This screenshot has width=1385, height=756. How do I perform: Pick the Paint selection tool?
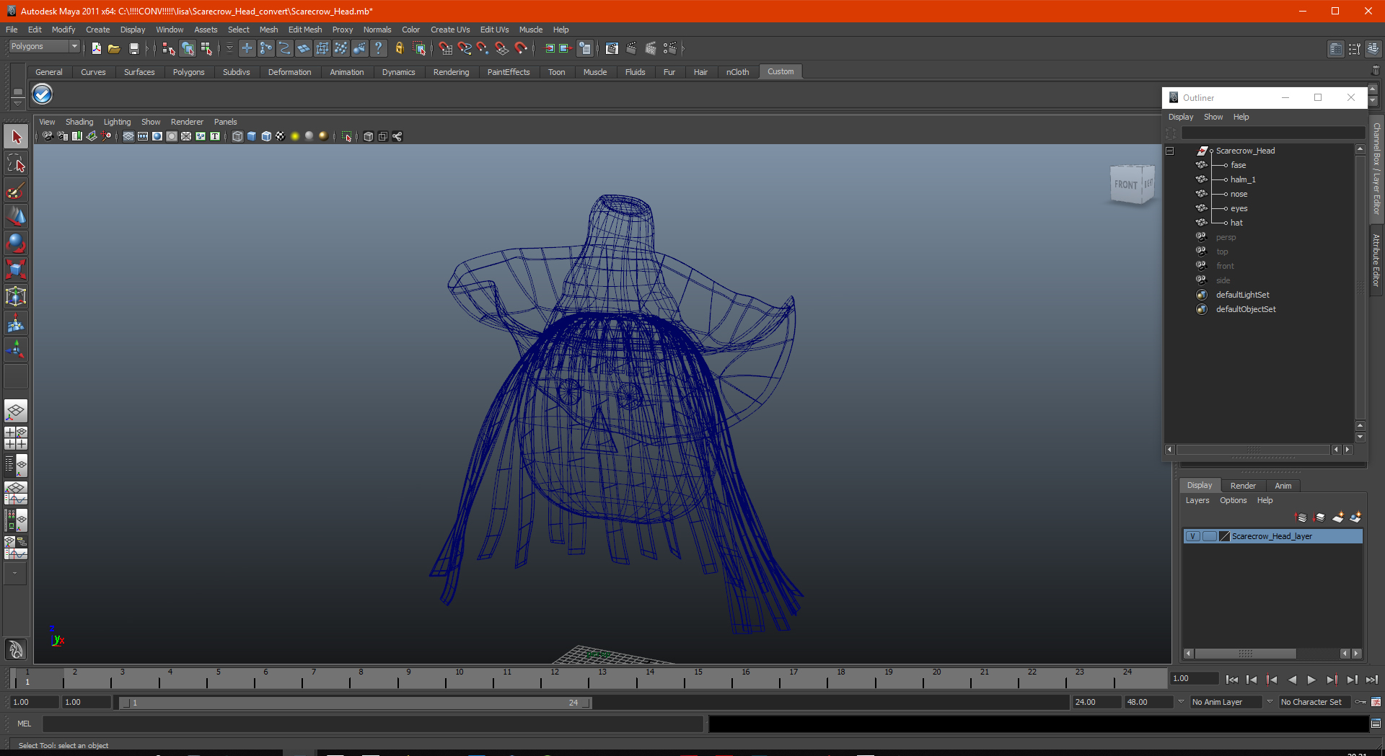(16, 190)
